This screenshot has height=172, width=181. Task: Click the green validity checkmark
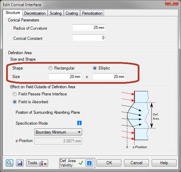[81, 163]
